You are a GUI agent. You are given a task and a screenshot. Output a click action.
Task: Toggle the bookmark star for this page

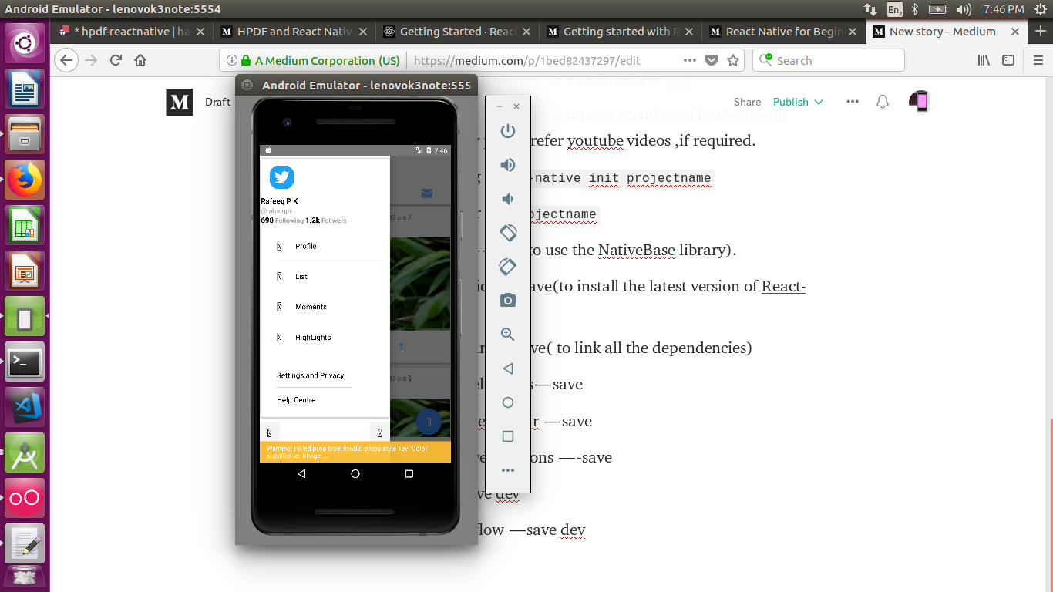point(733,59)
